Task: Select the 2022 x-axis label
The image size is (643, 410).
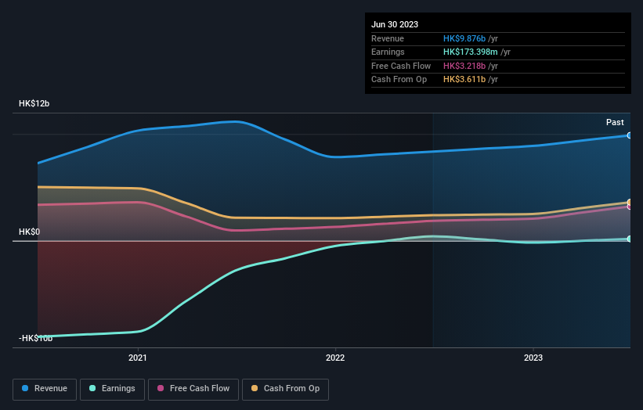Action: (x=335, y=358)
